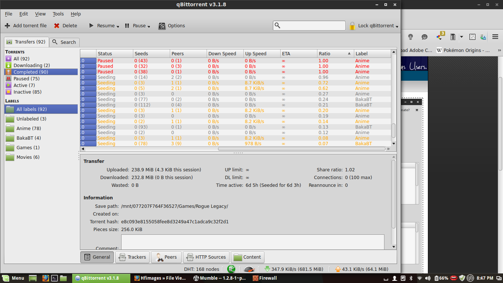503x283 pixels.
Task: Click the translate icon in browser toolbar
Action: click(x=483, y=37)
